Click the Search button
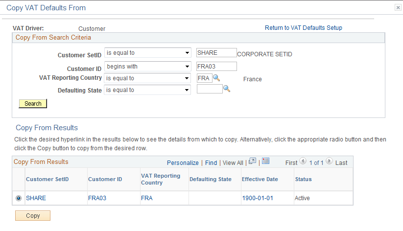Image resolution: width=403 pixels, height=231 pixels. coord(33,104)
